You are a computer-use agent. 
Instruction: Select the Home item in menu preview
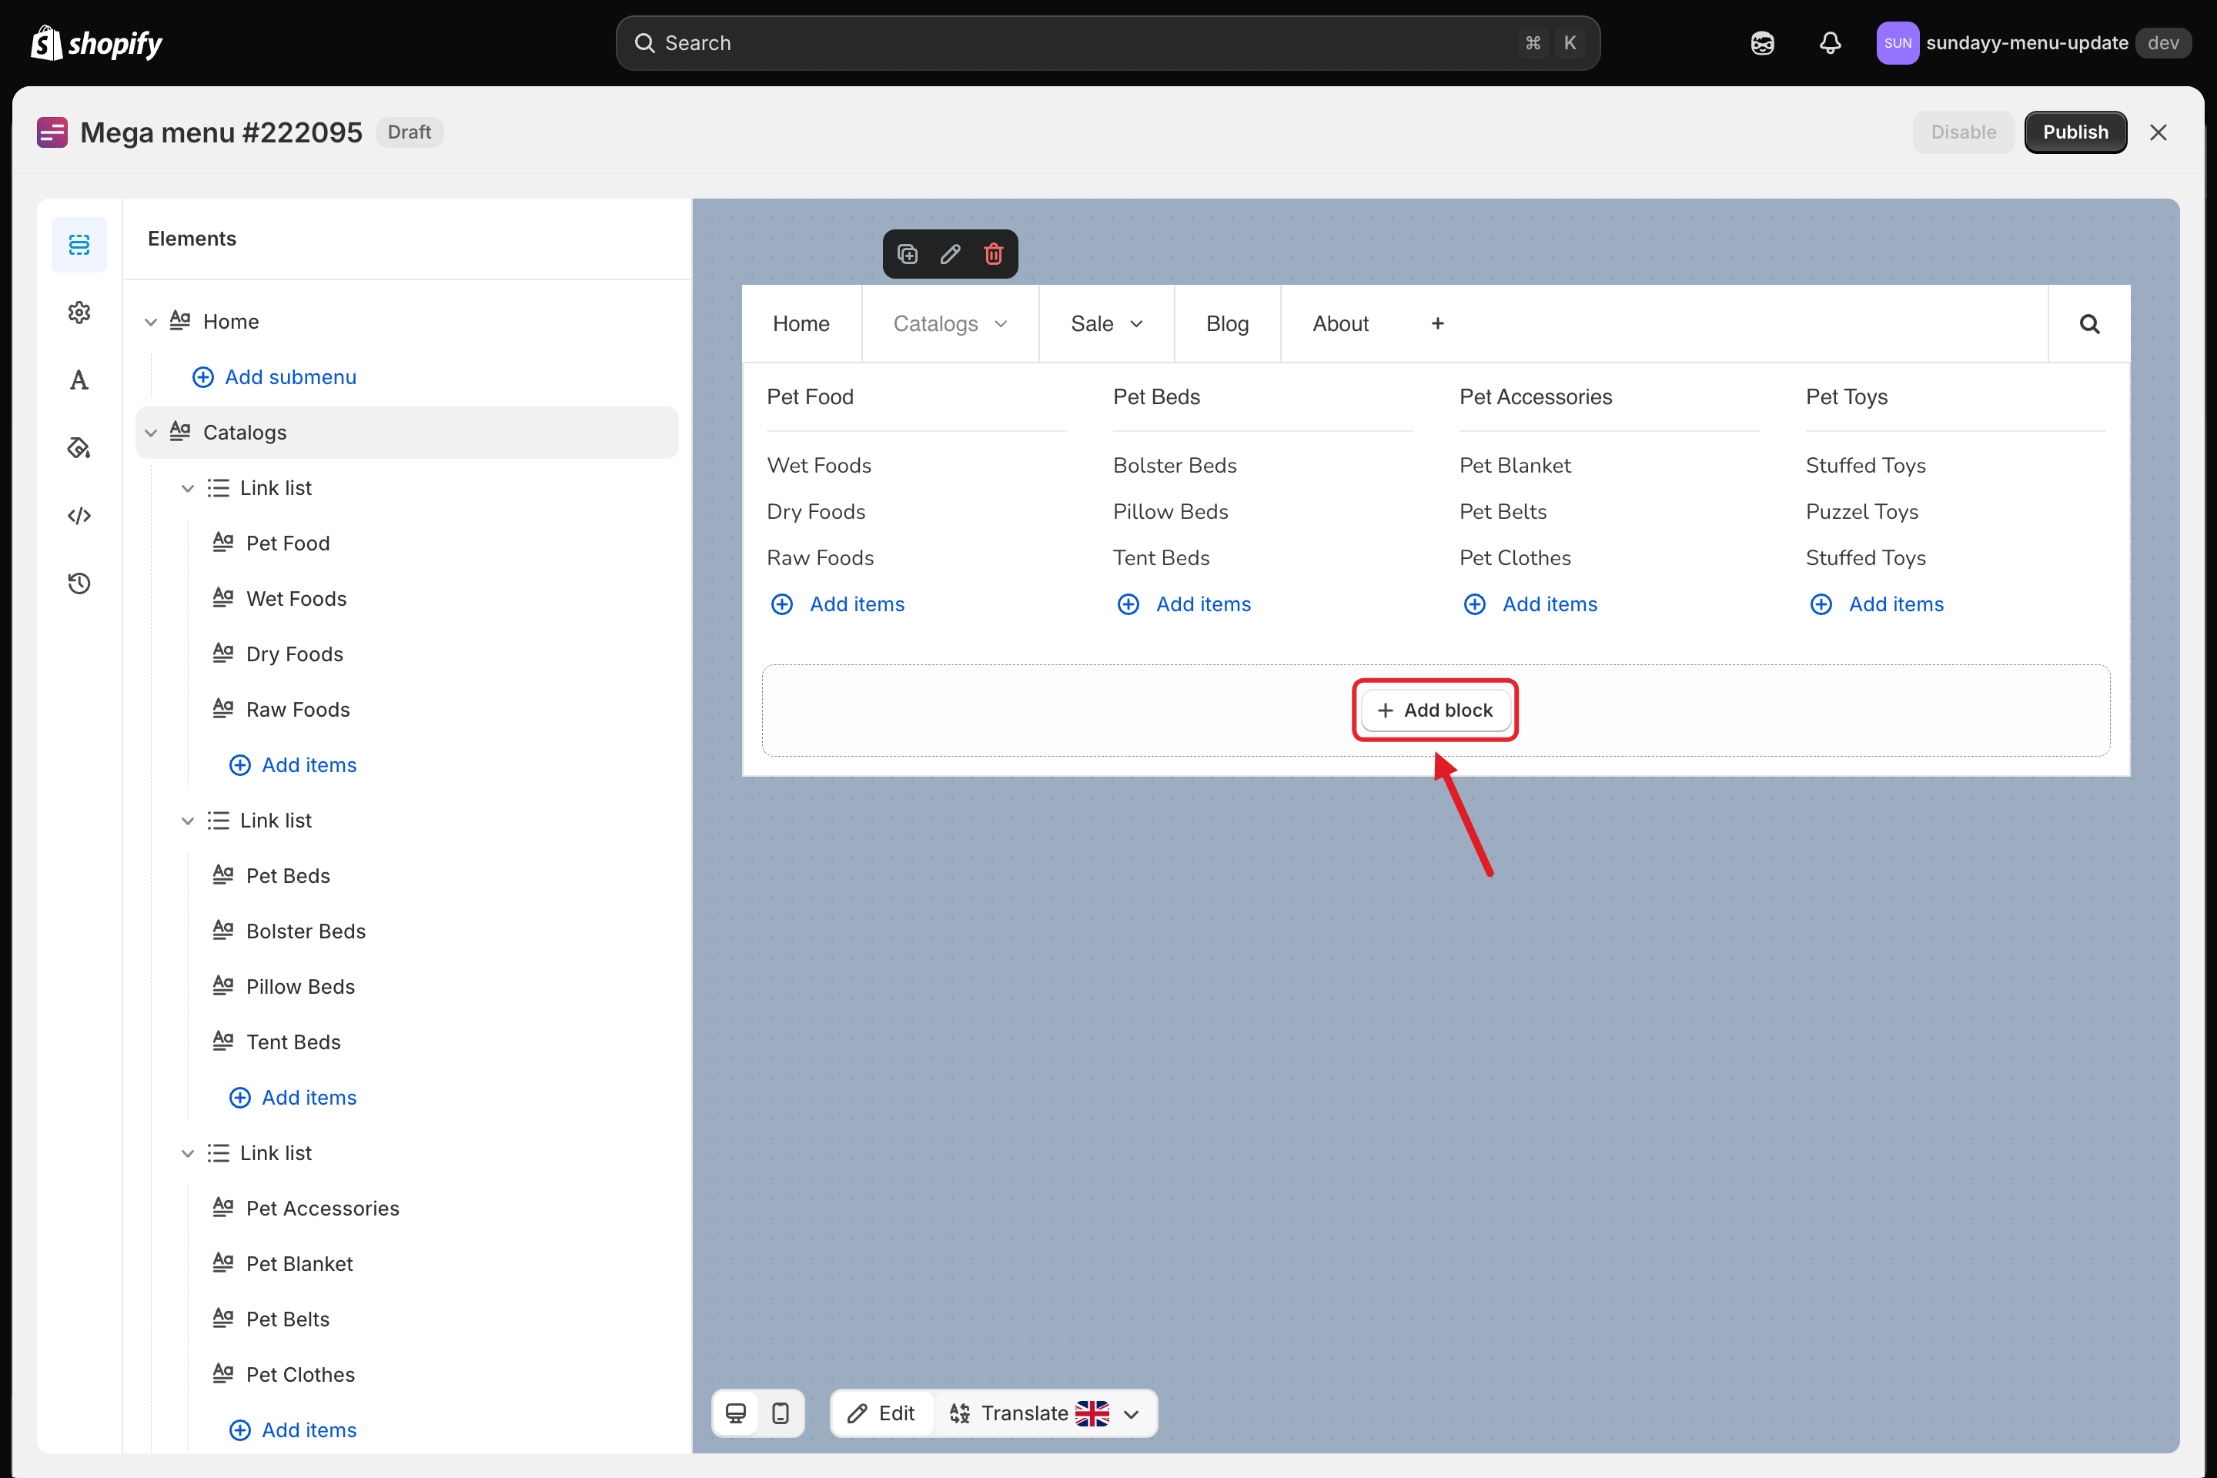point(801,323)
